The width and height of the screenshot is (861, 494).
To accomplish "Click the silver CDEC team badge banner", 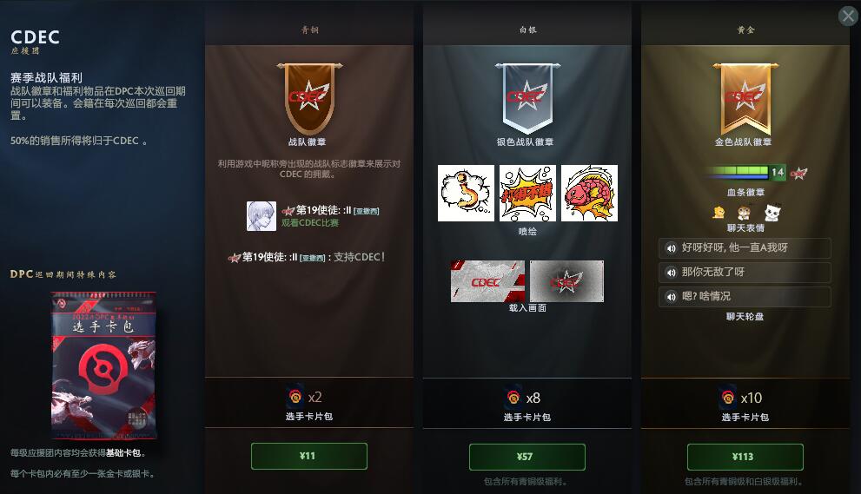I will pos(527,98).
